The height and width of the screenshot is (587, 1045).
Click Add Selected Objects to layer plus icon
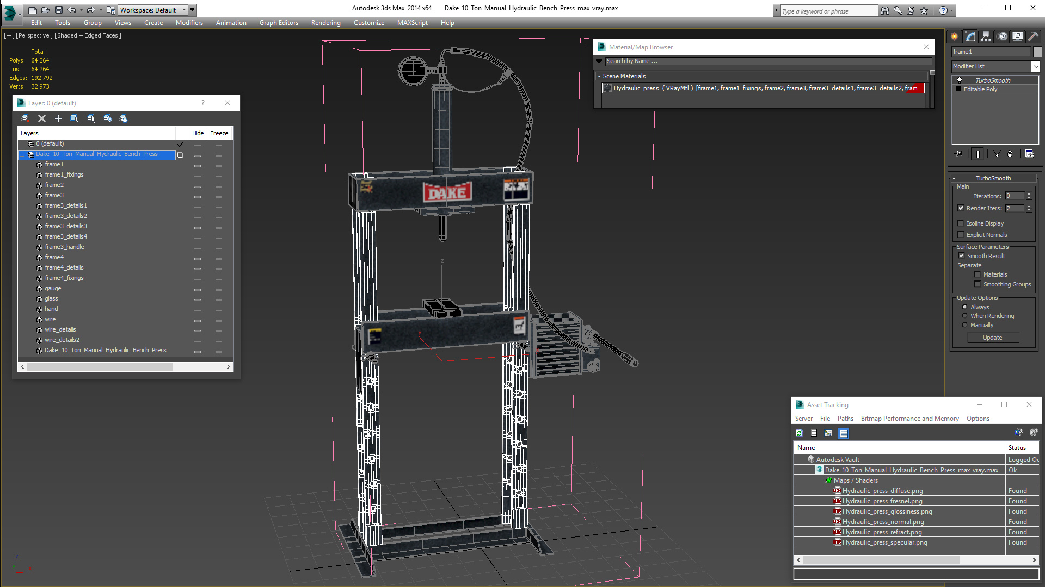[58, 118]
